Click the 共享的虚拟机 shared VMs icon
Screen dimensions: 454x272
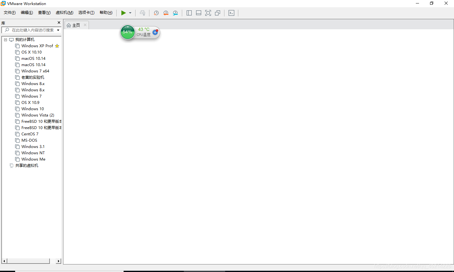[x=12, y=166]
